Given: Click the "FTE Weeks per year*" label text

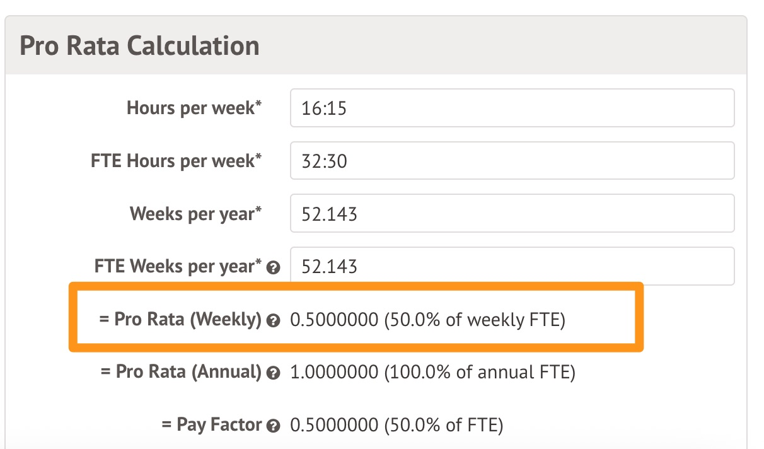Looking at the screenshot, I should click(178, 266).
